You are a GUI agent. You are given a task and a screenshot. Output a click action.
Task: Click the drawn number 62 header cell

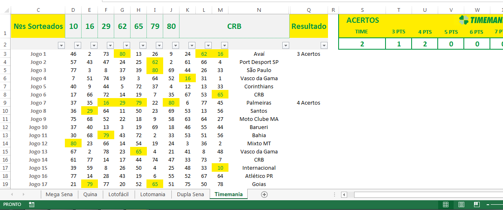[122, 26]
